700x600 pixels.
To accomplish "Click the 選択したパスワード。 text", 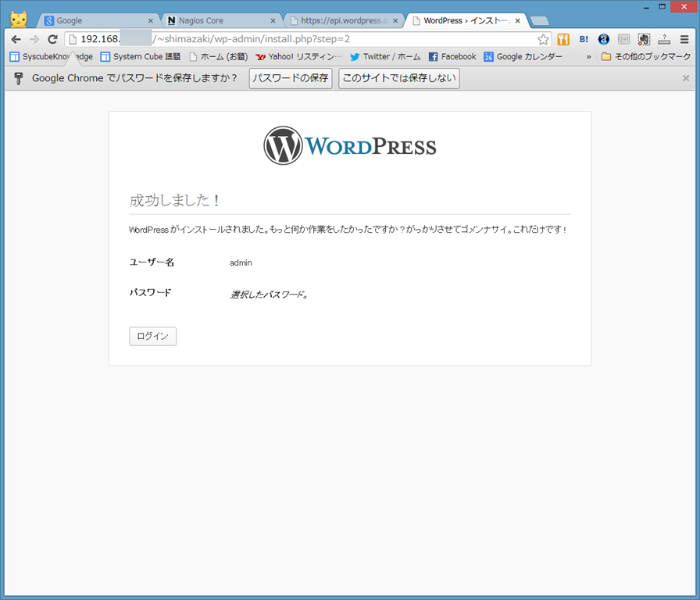I will pos(269,295).
